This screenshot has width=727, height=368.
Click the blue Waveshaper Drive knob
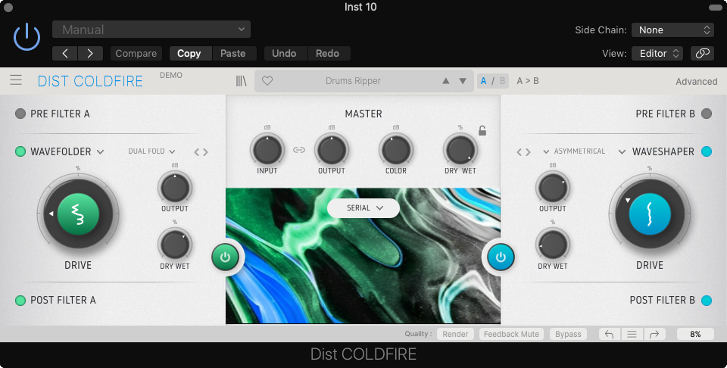pyautogui.click(x=650, y=214)
